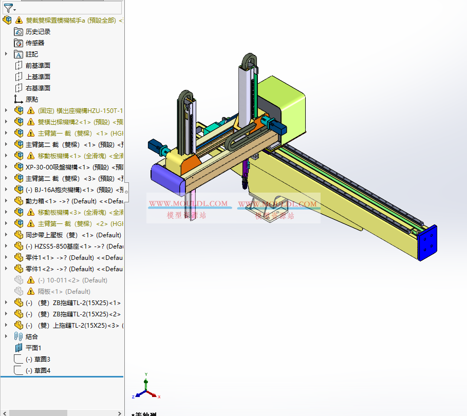Click the green Y axis on the orientation triad
This screenshot has height=416, width=467.
point(145,382)
